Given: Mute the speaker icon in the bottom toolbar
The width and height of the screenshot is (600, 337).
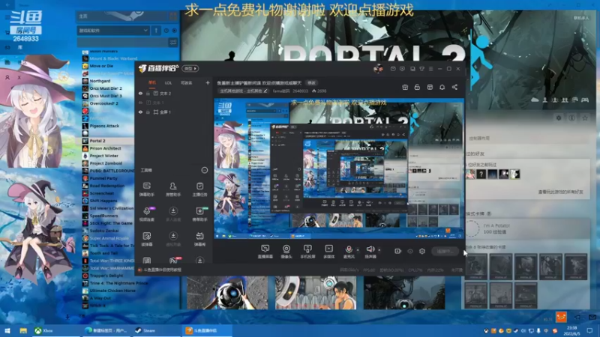Looking at the screenshot, I should click(x=370, y=249).
